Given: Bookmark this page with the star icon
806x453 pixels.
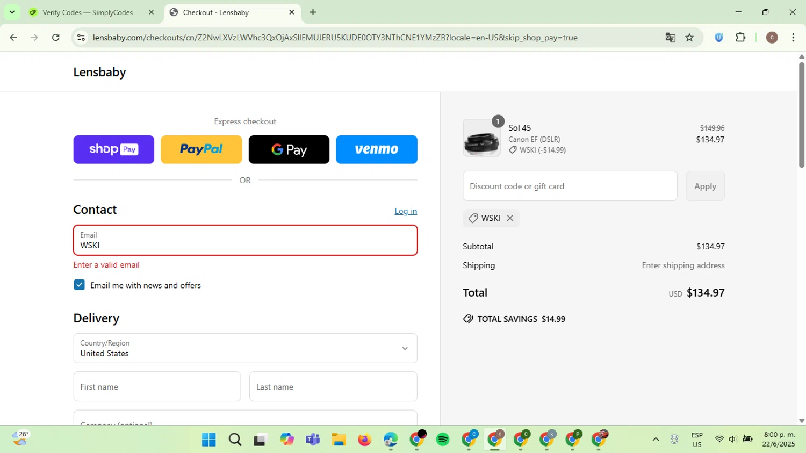Looking at the screenshot, I should tap(689, 38).
